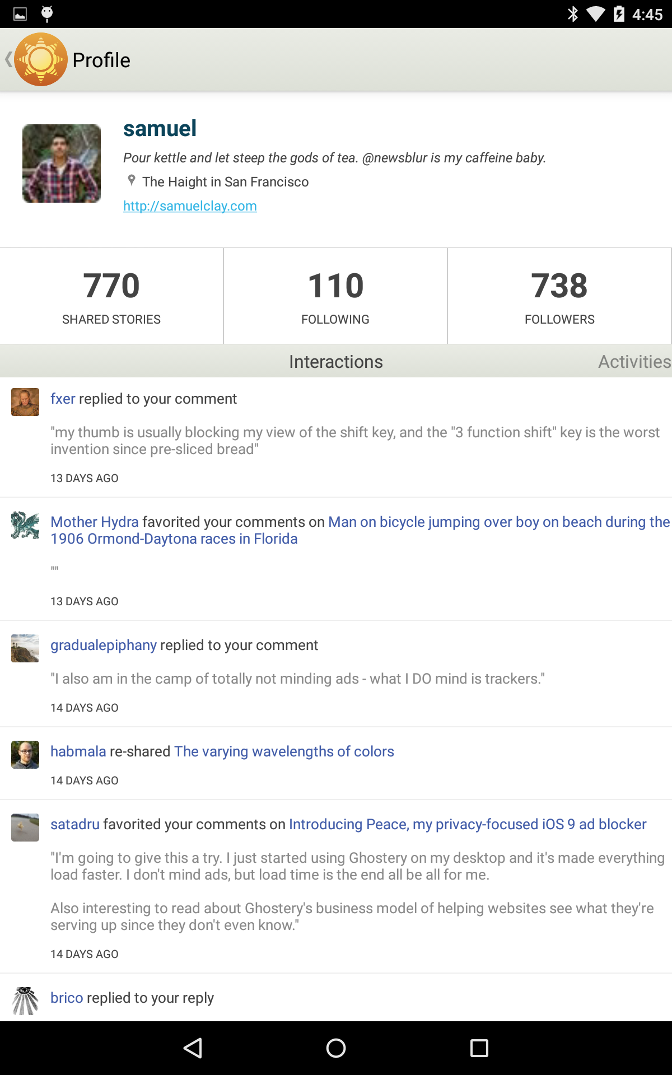
Task: Tap Mother Hydra's dragon avatar
Action: click(x=25, y=525)
